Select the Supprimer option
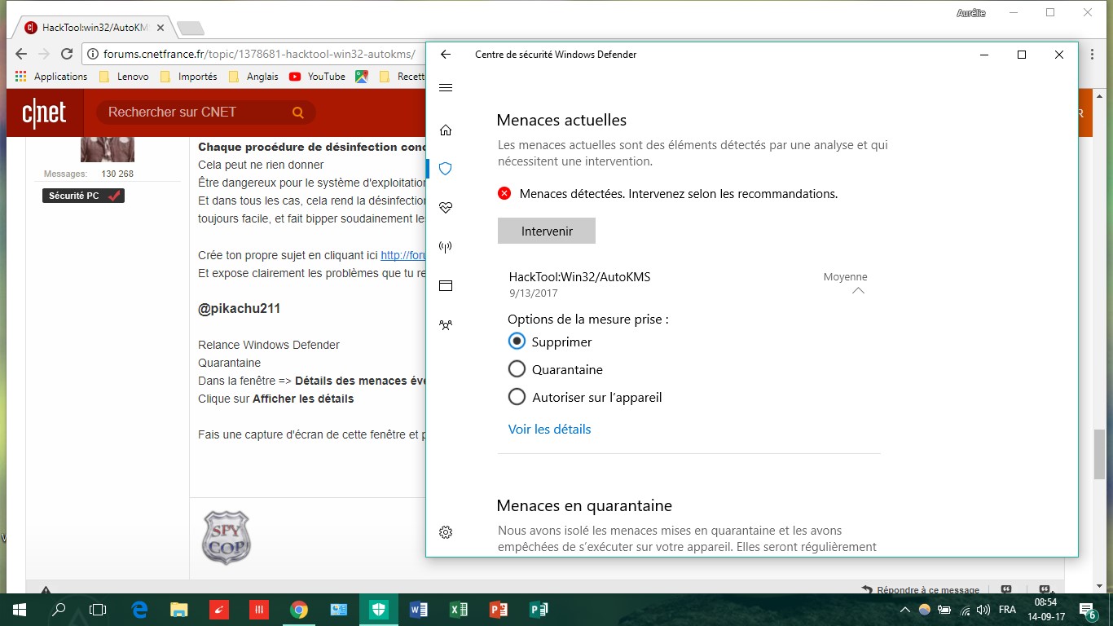This screenshot has height=626, width=1113. coord(550,342)
